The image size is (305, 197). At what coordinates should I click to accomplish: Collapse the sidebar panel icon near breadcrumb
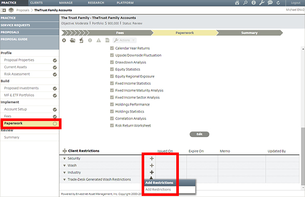click(x=4, y=10)
